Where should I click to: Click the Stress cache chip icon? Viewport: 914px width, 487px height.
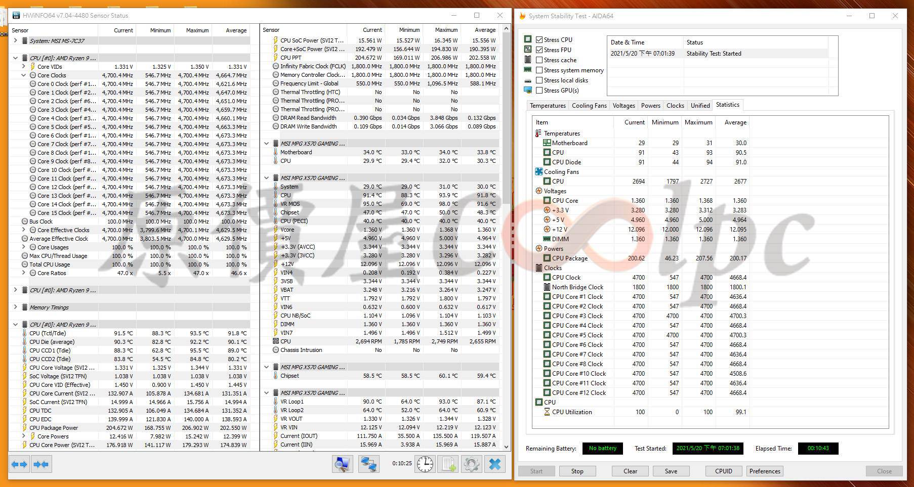(x=528, y=60)
